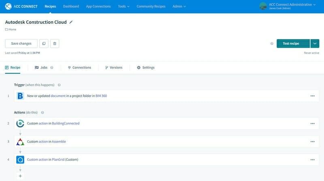This screenshot has height=181, width=324.
Task: Click the PlanGrid app icon
Action: pos(20,160)
